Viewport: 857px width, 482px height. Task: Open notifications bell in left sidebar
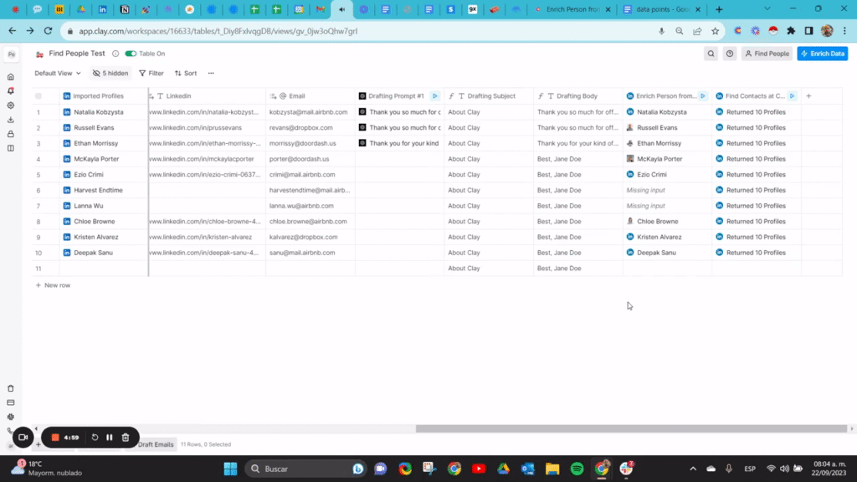pos(11,91)
